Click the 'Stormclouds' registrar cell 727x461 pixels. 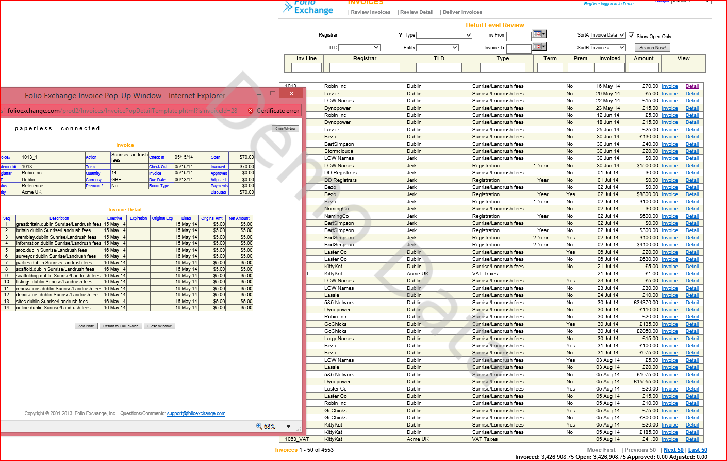tap(339, 151)
